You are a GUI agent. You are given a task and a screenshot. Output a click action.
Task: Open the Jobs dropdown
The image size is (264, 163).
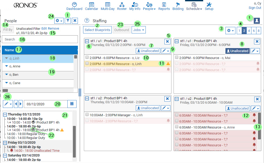click(x=139, y=30)
